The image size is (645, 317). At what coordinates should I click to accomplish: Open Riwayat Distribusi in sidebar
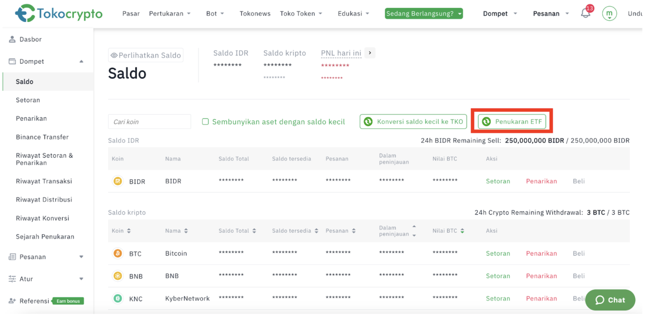pos(44,200)
